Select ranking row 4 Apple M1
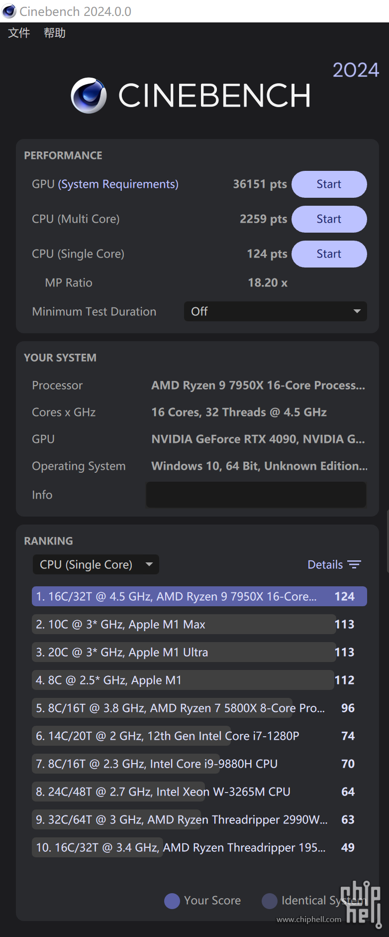 pyautogui.click(x=199, y=680)
